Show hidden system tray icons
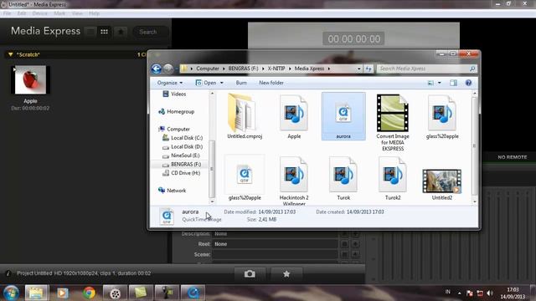Viewport: 536px width, 301px height. point(459,293)
